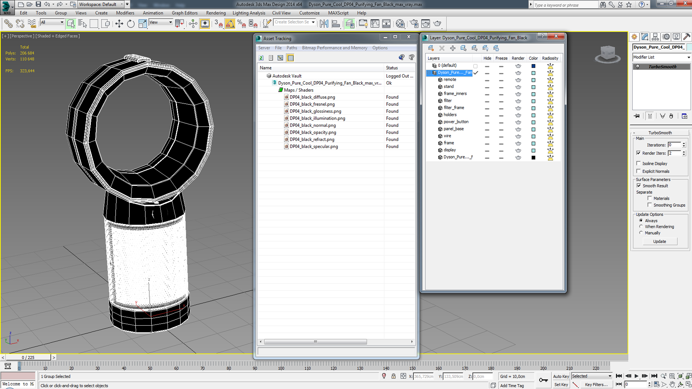Create new layer icon in Layer window
Viewport: 692px width, 389px height.
[431, 48]
